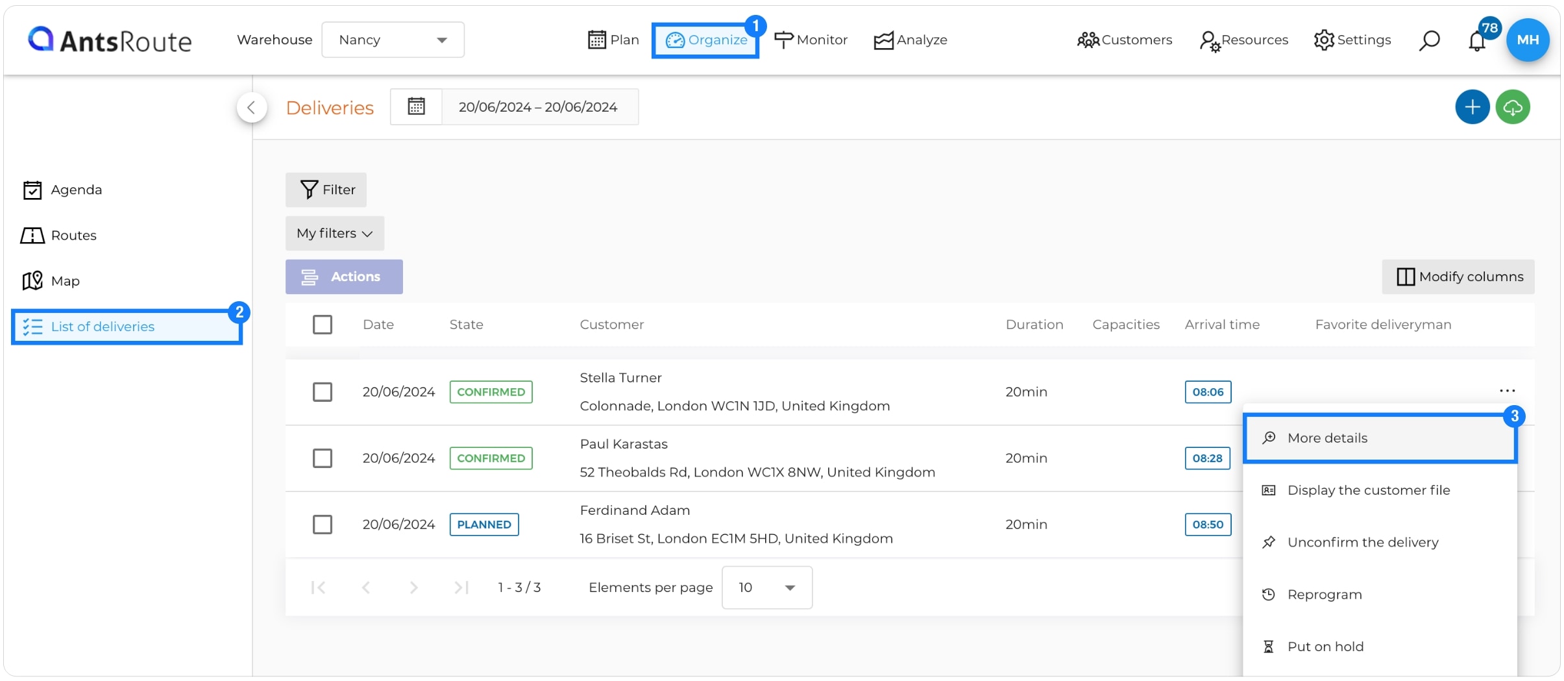This screenshot has width=1564, height=681.
Task: Open Agenda in the sidebar
Action: (62, 190)
